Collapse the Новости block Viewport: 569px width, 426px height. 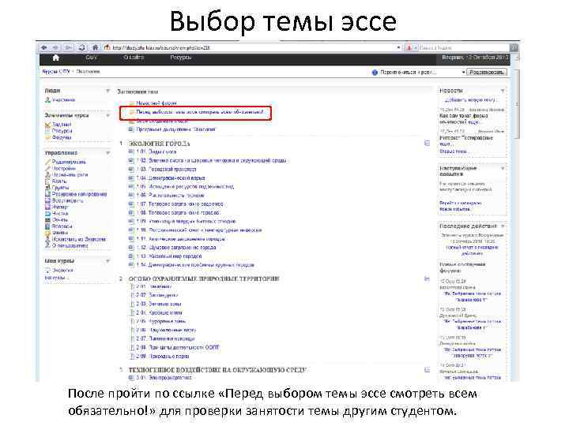pos(503,91)
